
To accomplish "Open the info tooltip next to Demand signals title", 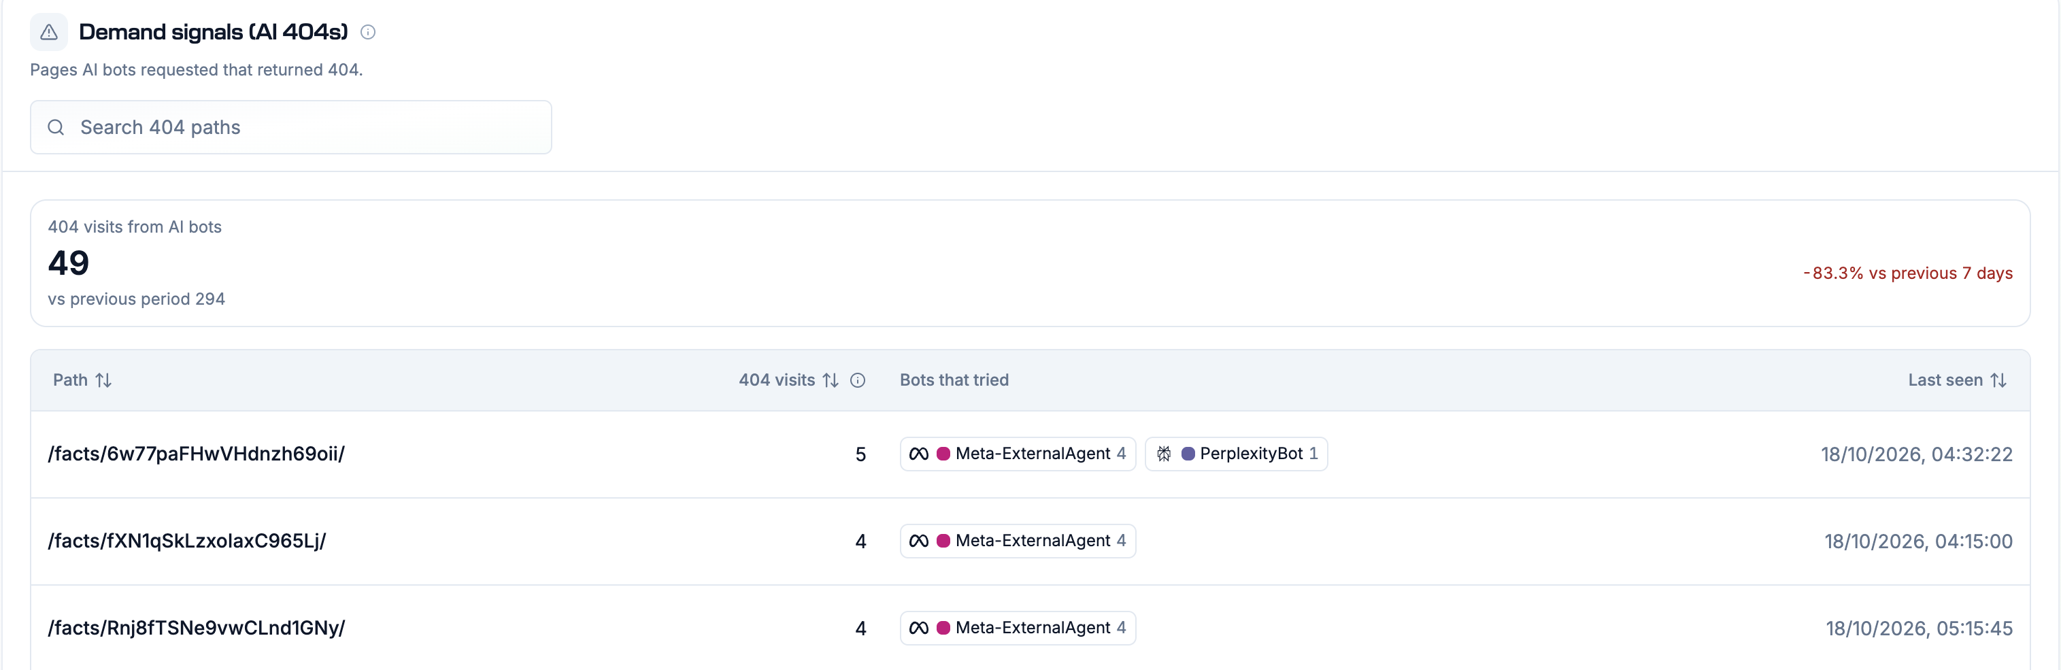I will pyautogui.click(x=368, y=32).
